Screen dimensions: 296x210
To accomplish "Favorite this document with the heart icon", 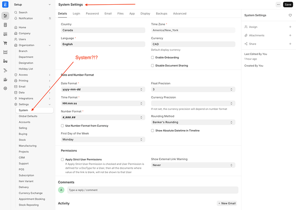I will tap(290, 15).
